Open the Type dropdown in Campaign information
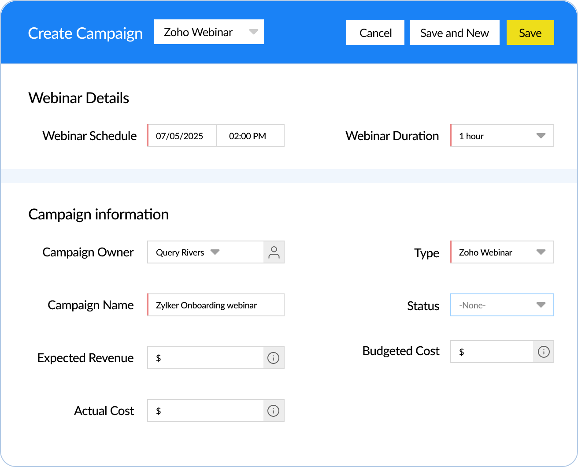The width and height of the screenshot is (578, 467). 541,252
